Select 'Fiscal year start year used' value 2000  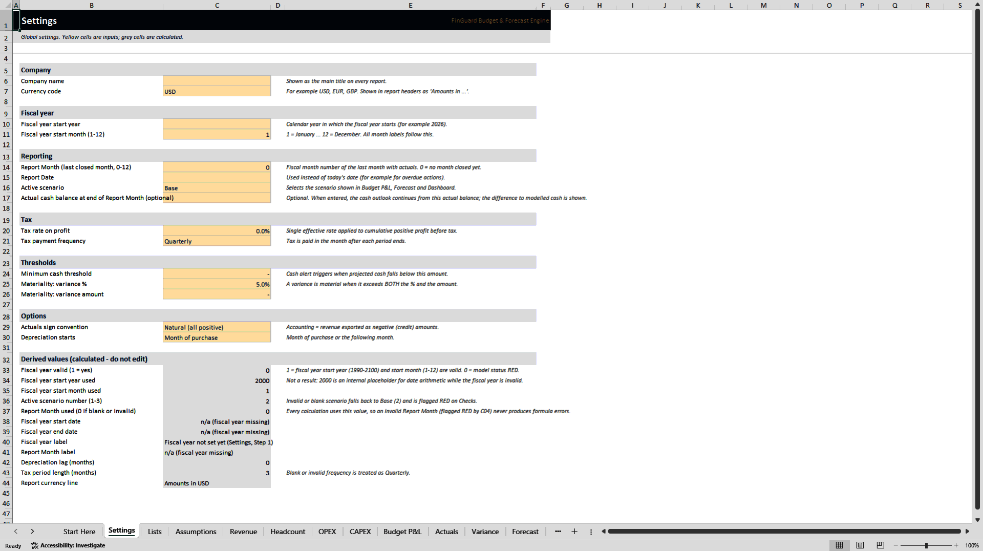click(x=217, y=380)
